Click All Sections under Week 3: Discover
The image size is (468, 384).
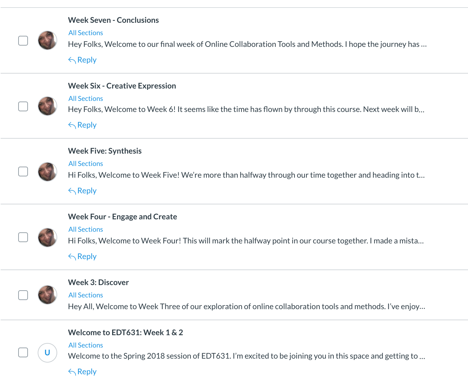click(86, 295)
